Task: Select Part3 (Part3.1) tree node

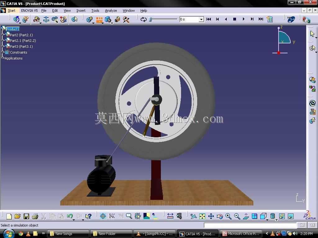Action: [x=21, y=46]
